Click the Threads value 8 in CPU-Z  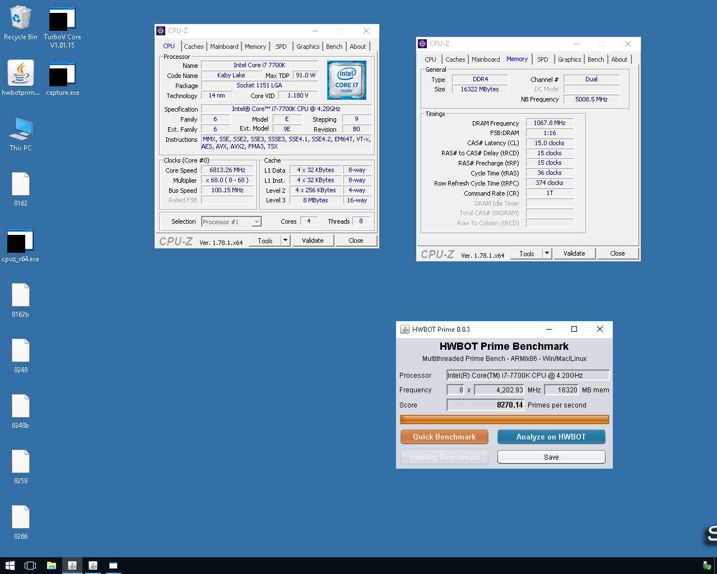[x=361, y=221]
